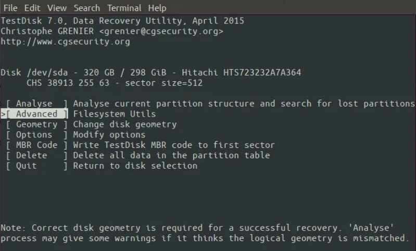Click the Filesystem Utils description text

click(x=115, y=114)
